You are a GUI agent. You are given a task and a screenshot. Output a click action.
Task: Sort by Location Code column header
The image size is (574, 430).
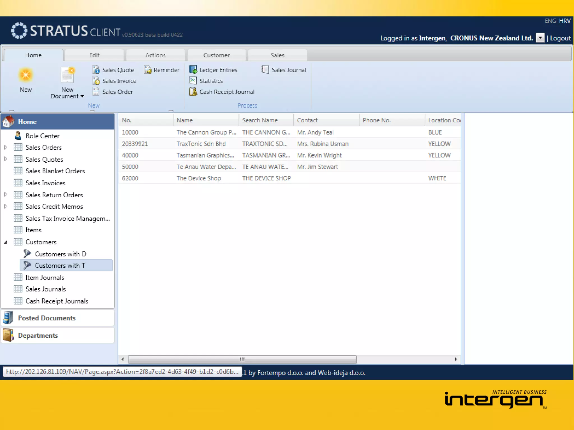point(443,120)
